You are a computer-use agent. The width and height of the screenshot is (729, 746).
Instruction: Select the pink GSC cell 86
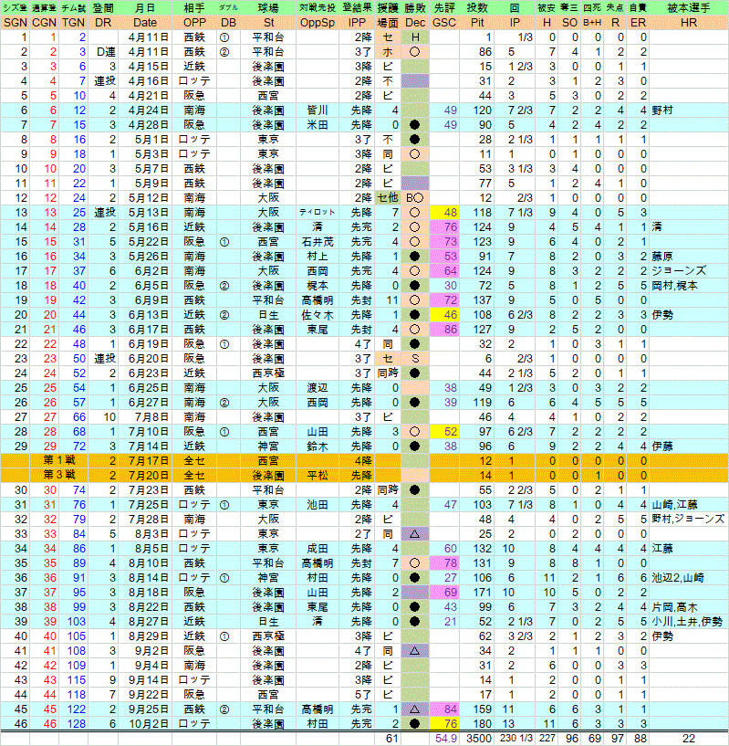coord(444,330)
